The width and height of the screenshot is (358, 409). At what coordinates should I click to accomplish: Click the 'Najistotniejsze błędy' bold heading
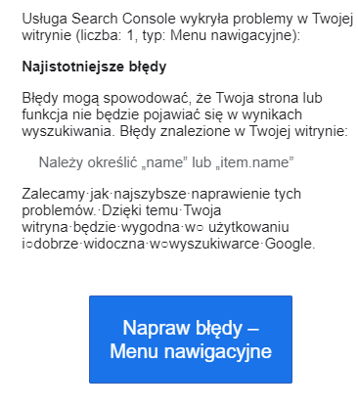94,67
